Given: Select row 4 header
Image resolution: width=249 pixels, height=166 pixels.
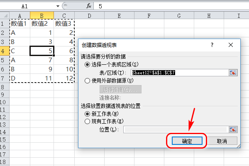Looking at the screenshot, I should click(x=5, y=51).
